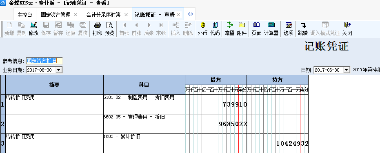Launch the 计算器 calculator tool
The image size is (380, 153).
pyautogui.click(x=271, y=29)
